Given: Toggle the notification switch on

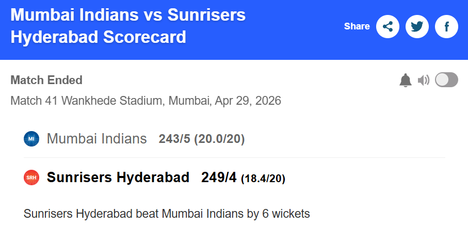Looking at the screenshot, I should coord(446,80).
